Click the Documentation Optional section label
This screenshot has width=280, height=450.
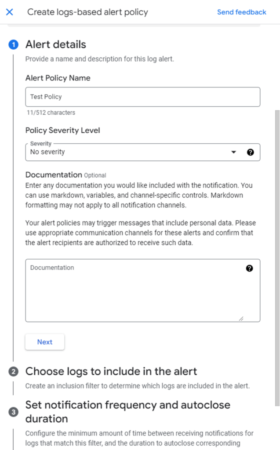(x=65, y=174)
